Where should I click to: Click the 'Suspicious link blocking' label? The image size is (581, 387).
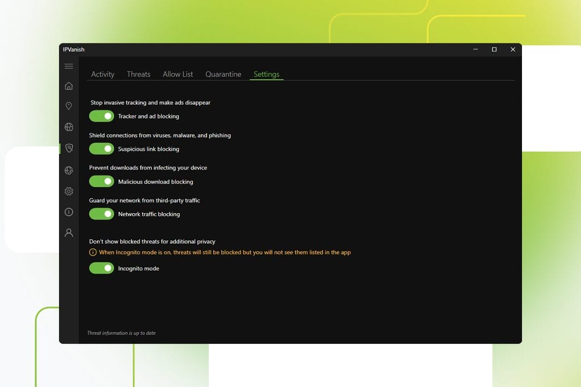pos(149,149)
